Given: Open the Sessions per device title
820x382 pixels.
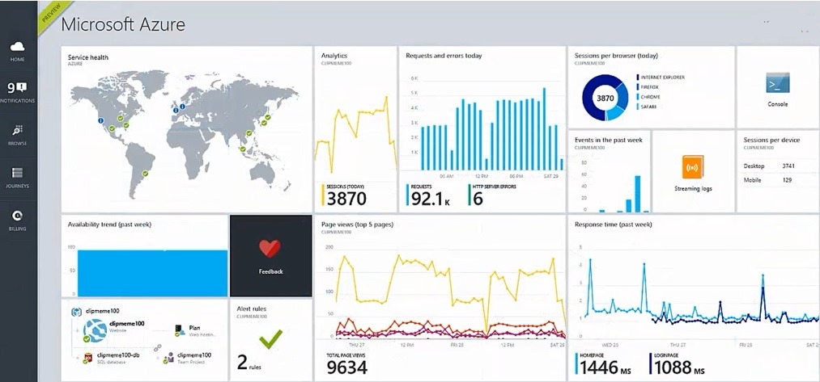Looking at the screenshot, I should (772, 140).
